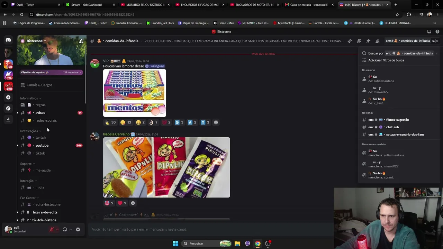Add a reaction to the mentos message
Image resolution: width=443 pixels, height=249 pixels.
[216, 122]
